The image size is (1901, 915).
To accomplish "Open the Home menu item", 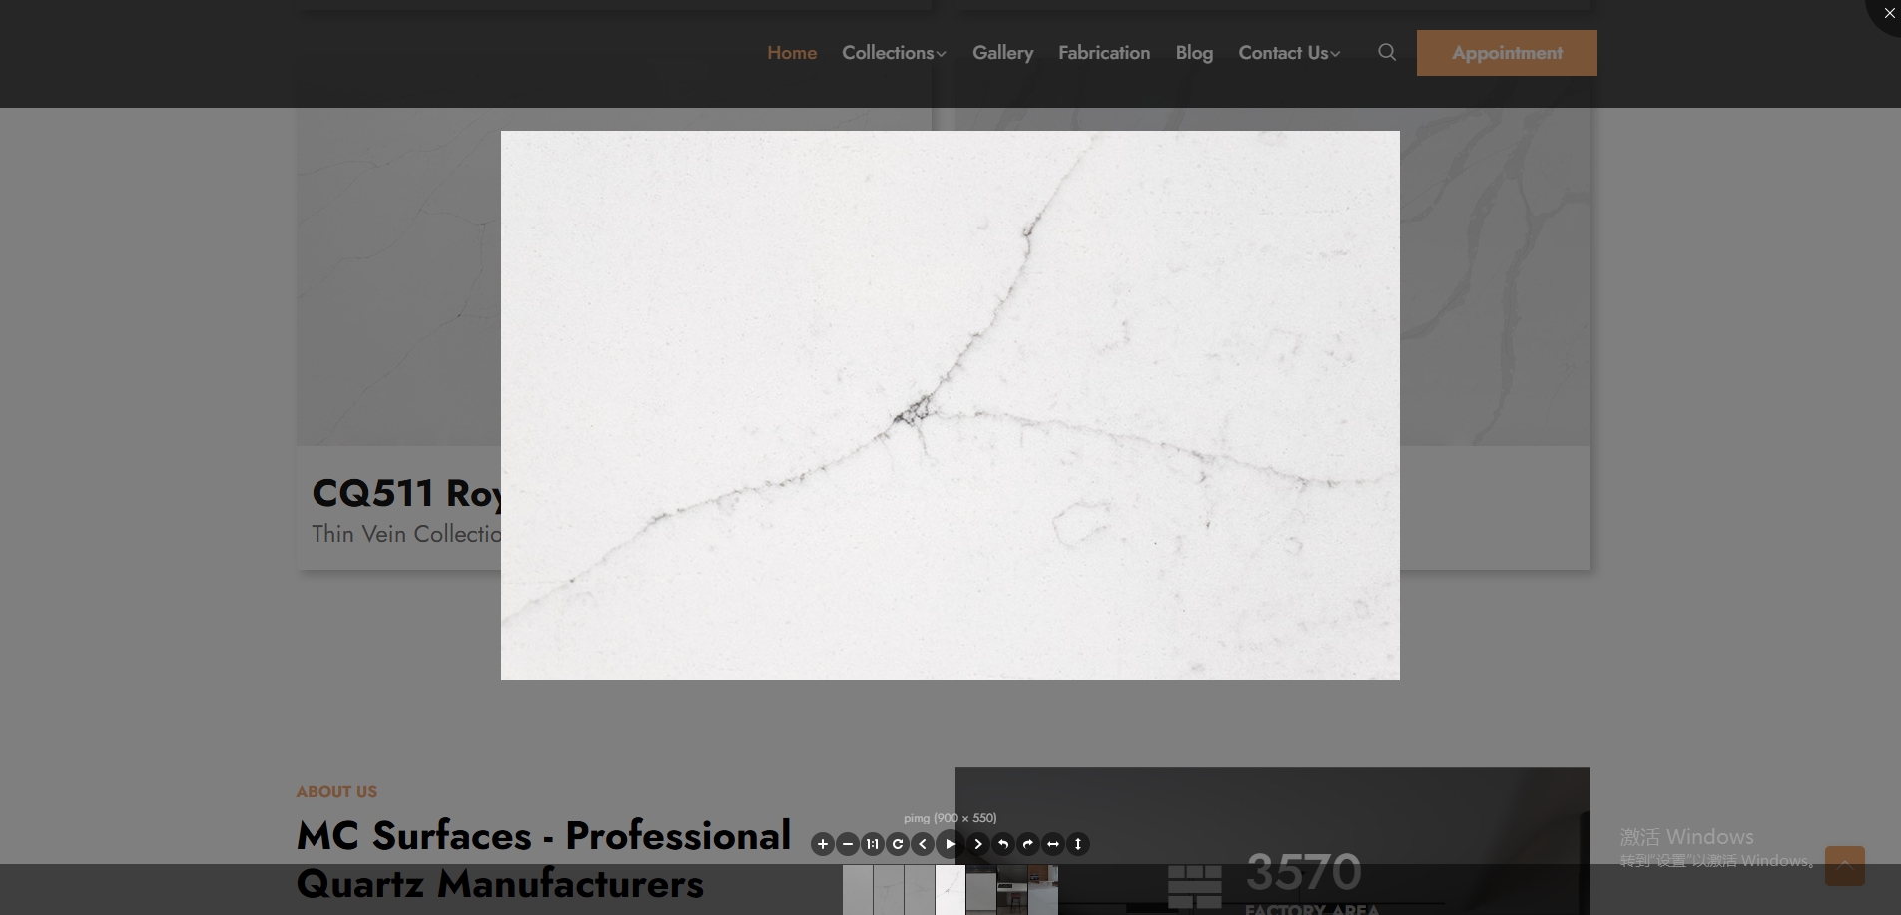I will (x=792, y=53).
